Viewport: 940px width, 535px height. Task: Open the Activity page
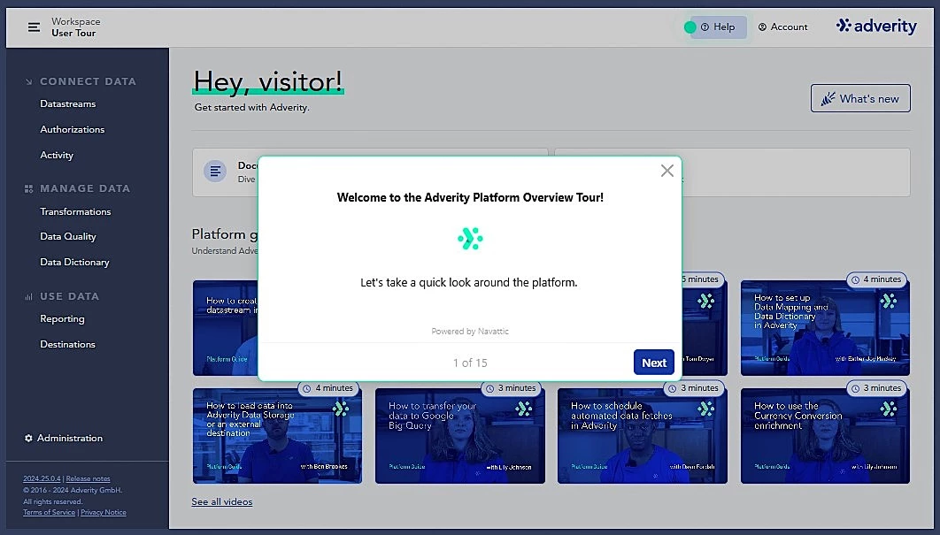[x=57, y=155]
